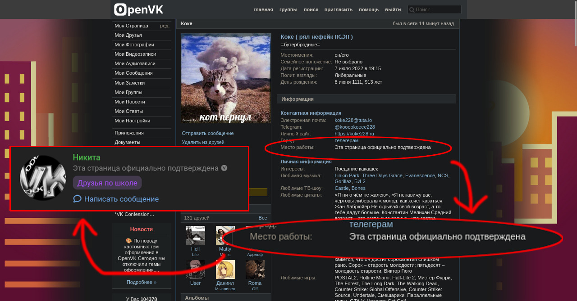This screenshot has height=301, width=577.
Task: Click Удалить из друзей link
Action: coord(203,142)
